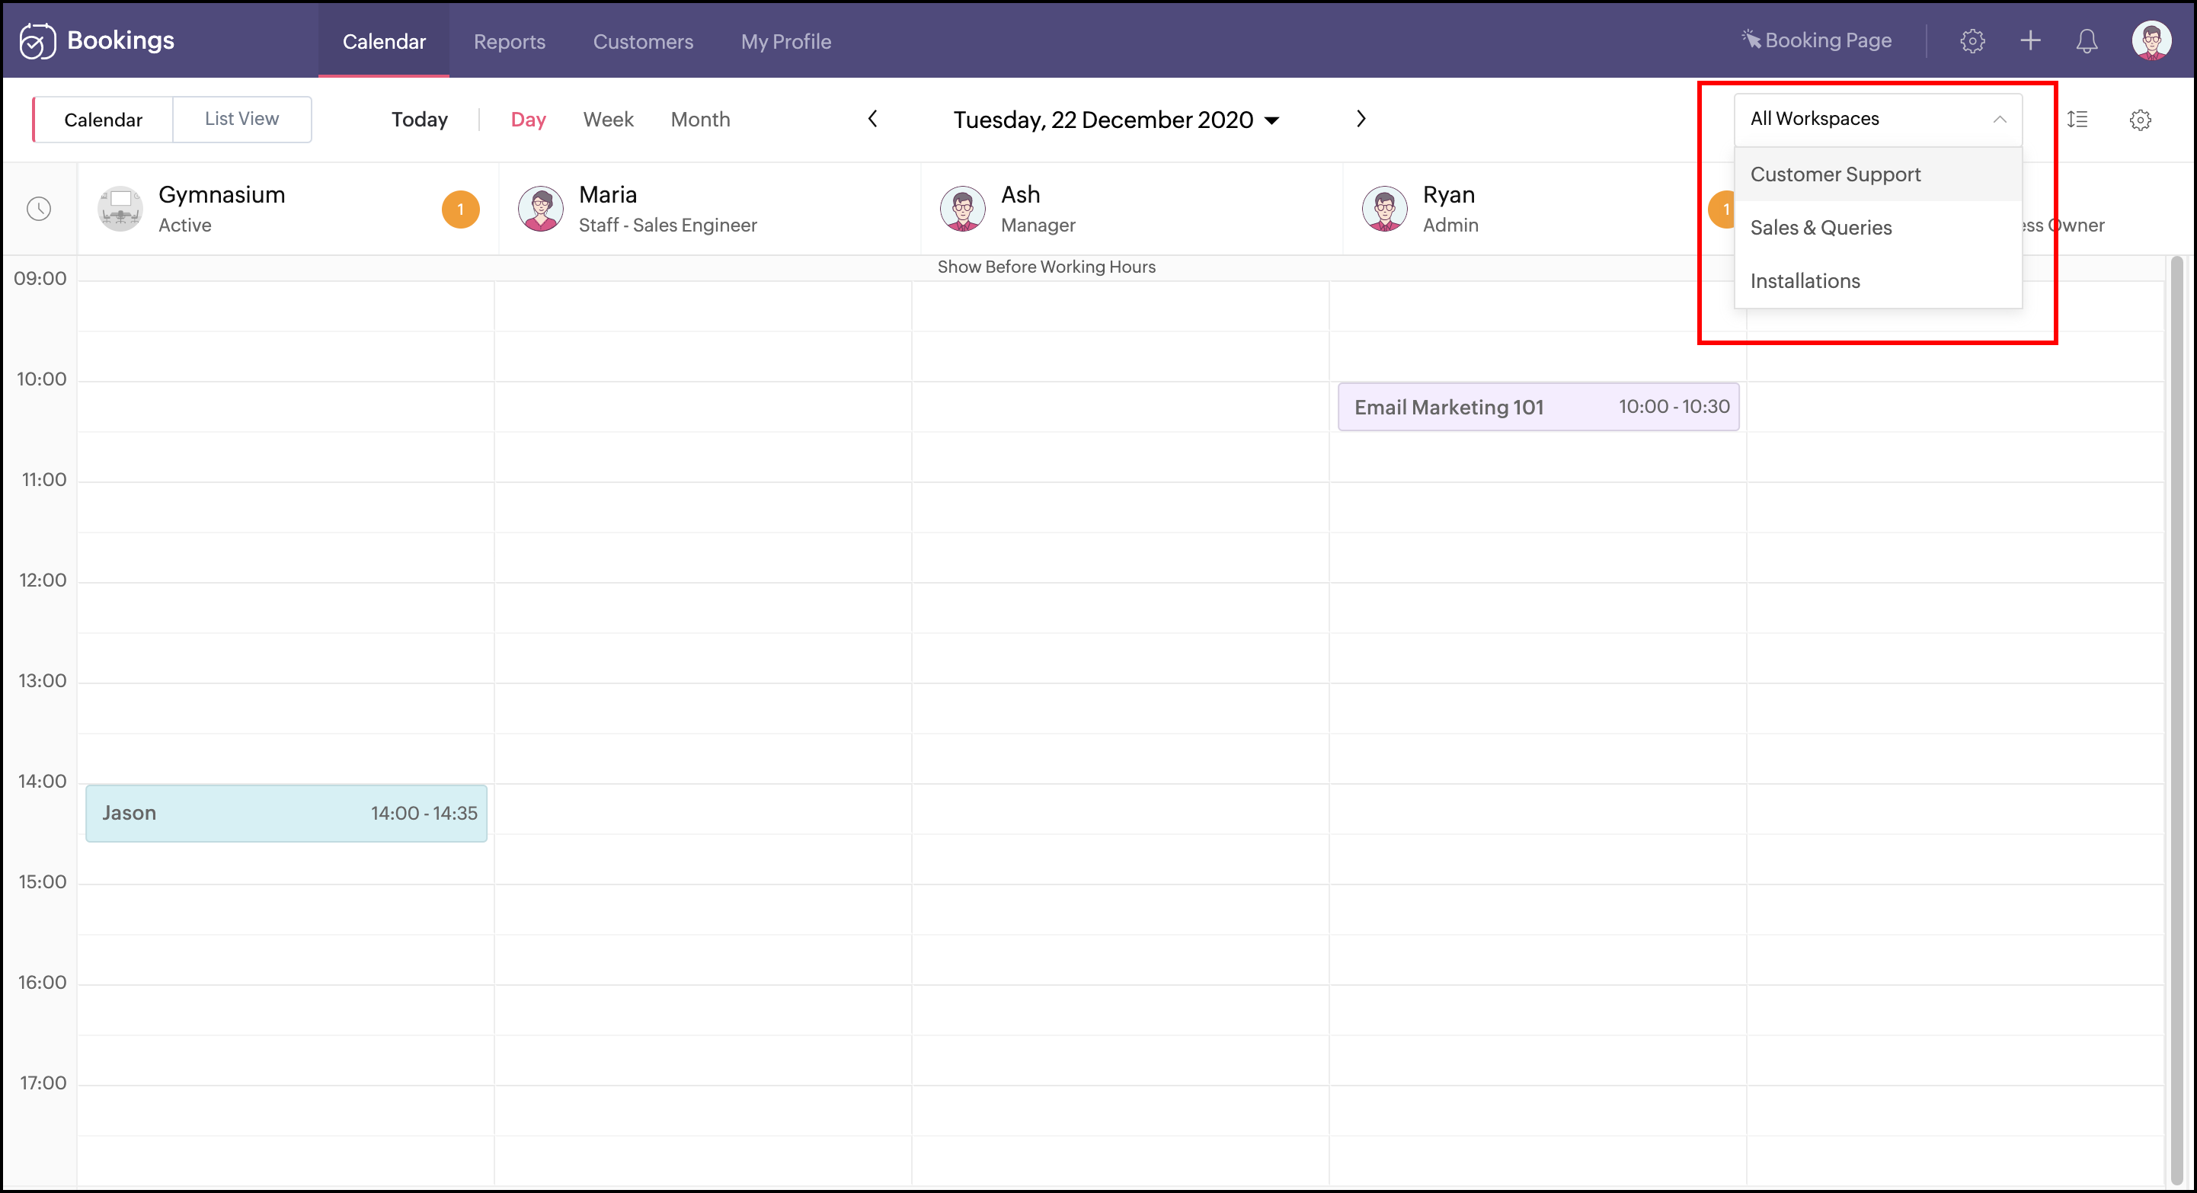This screenshot has width=2197, height=1193.
Task: Select Month view
Action: pyautogui.click(x=699, y=120)
